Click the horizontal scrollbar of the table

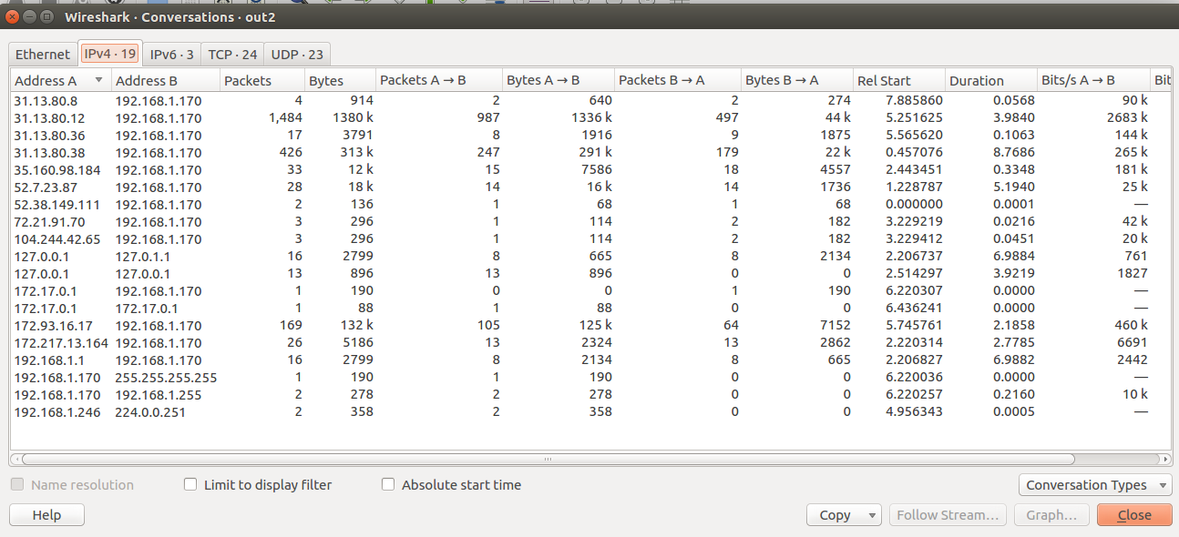click(547, 460)
